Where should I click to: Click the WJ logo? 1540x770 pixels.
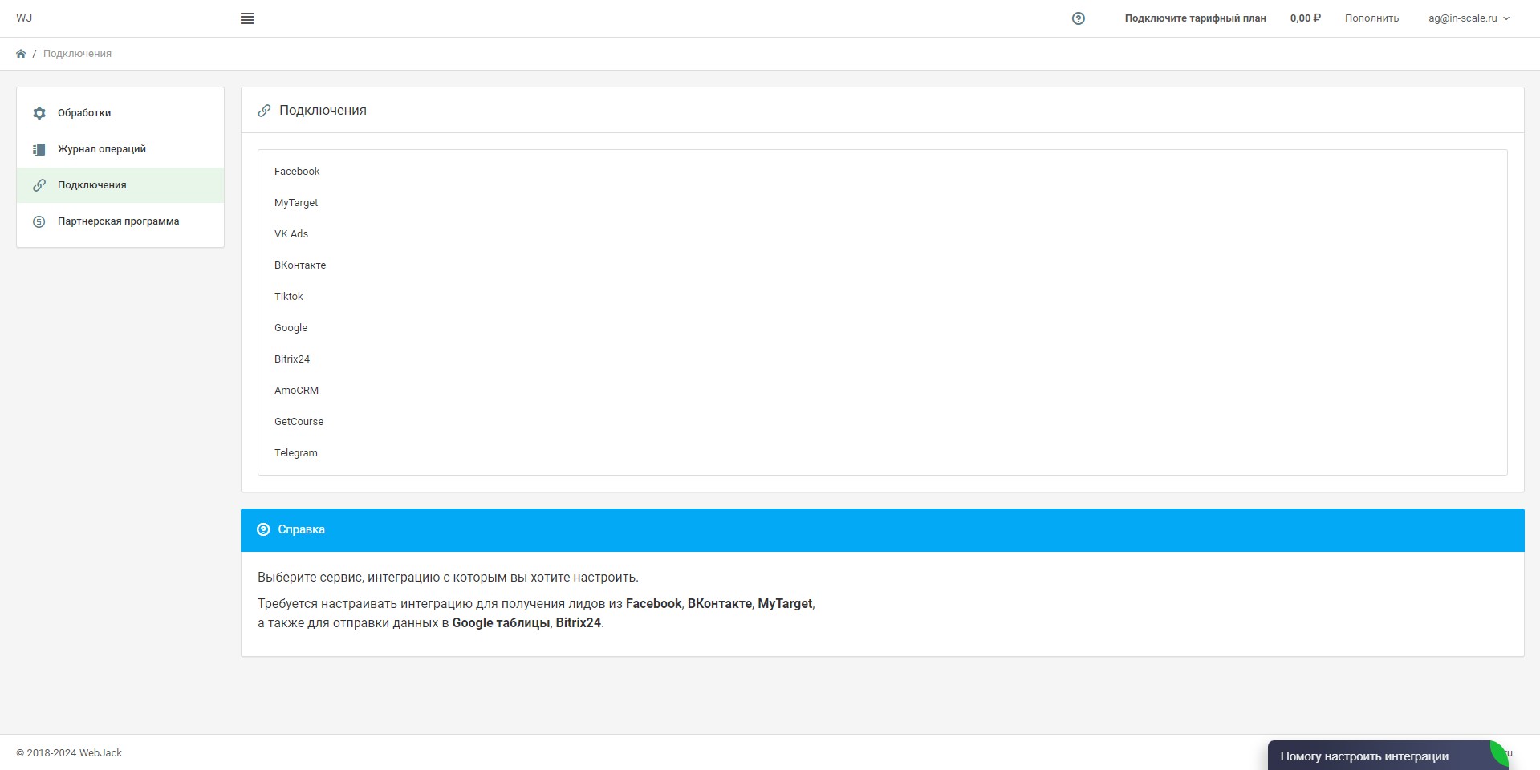(24, 18)
